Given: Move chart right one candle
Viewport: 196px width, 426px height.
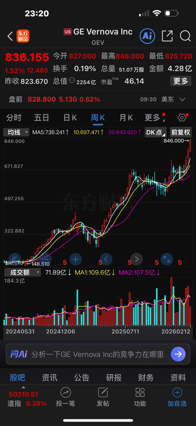Looking at the screenshot, I should coord(136,259).
